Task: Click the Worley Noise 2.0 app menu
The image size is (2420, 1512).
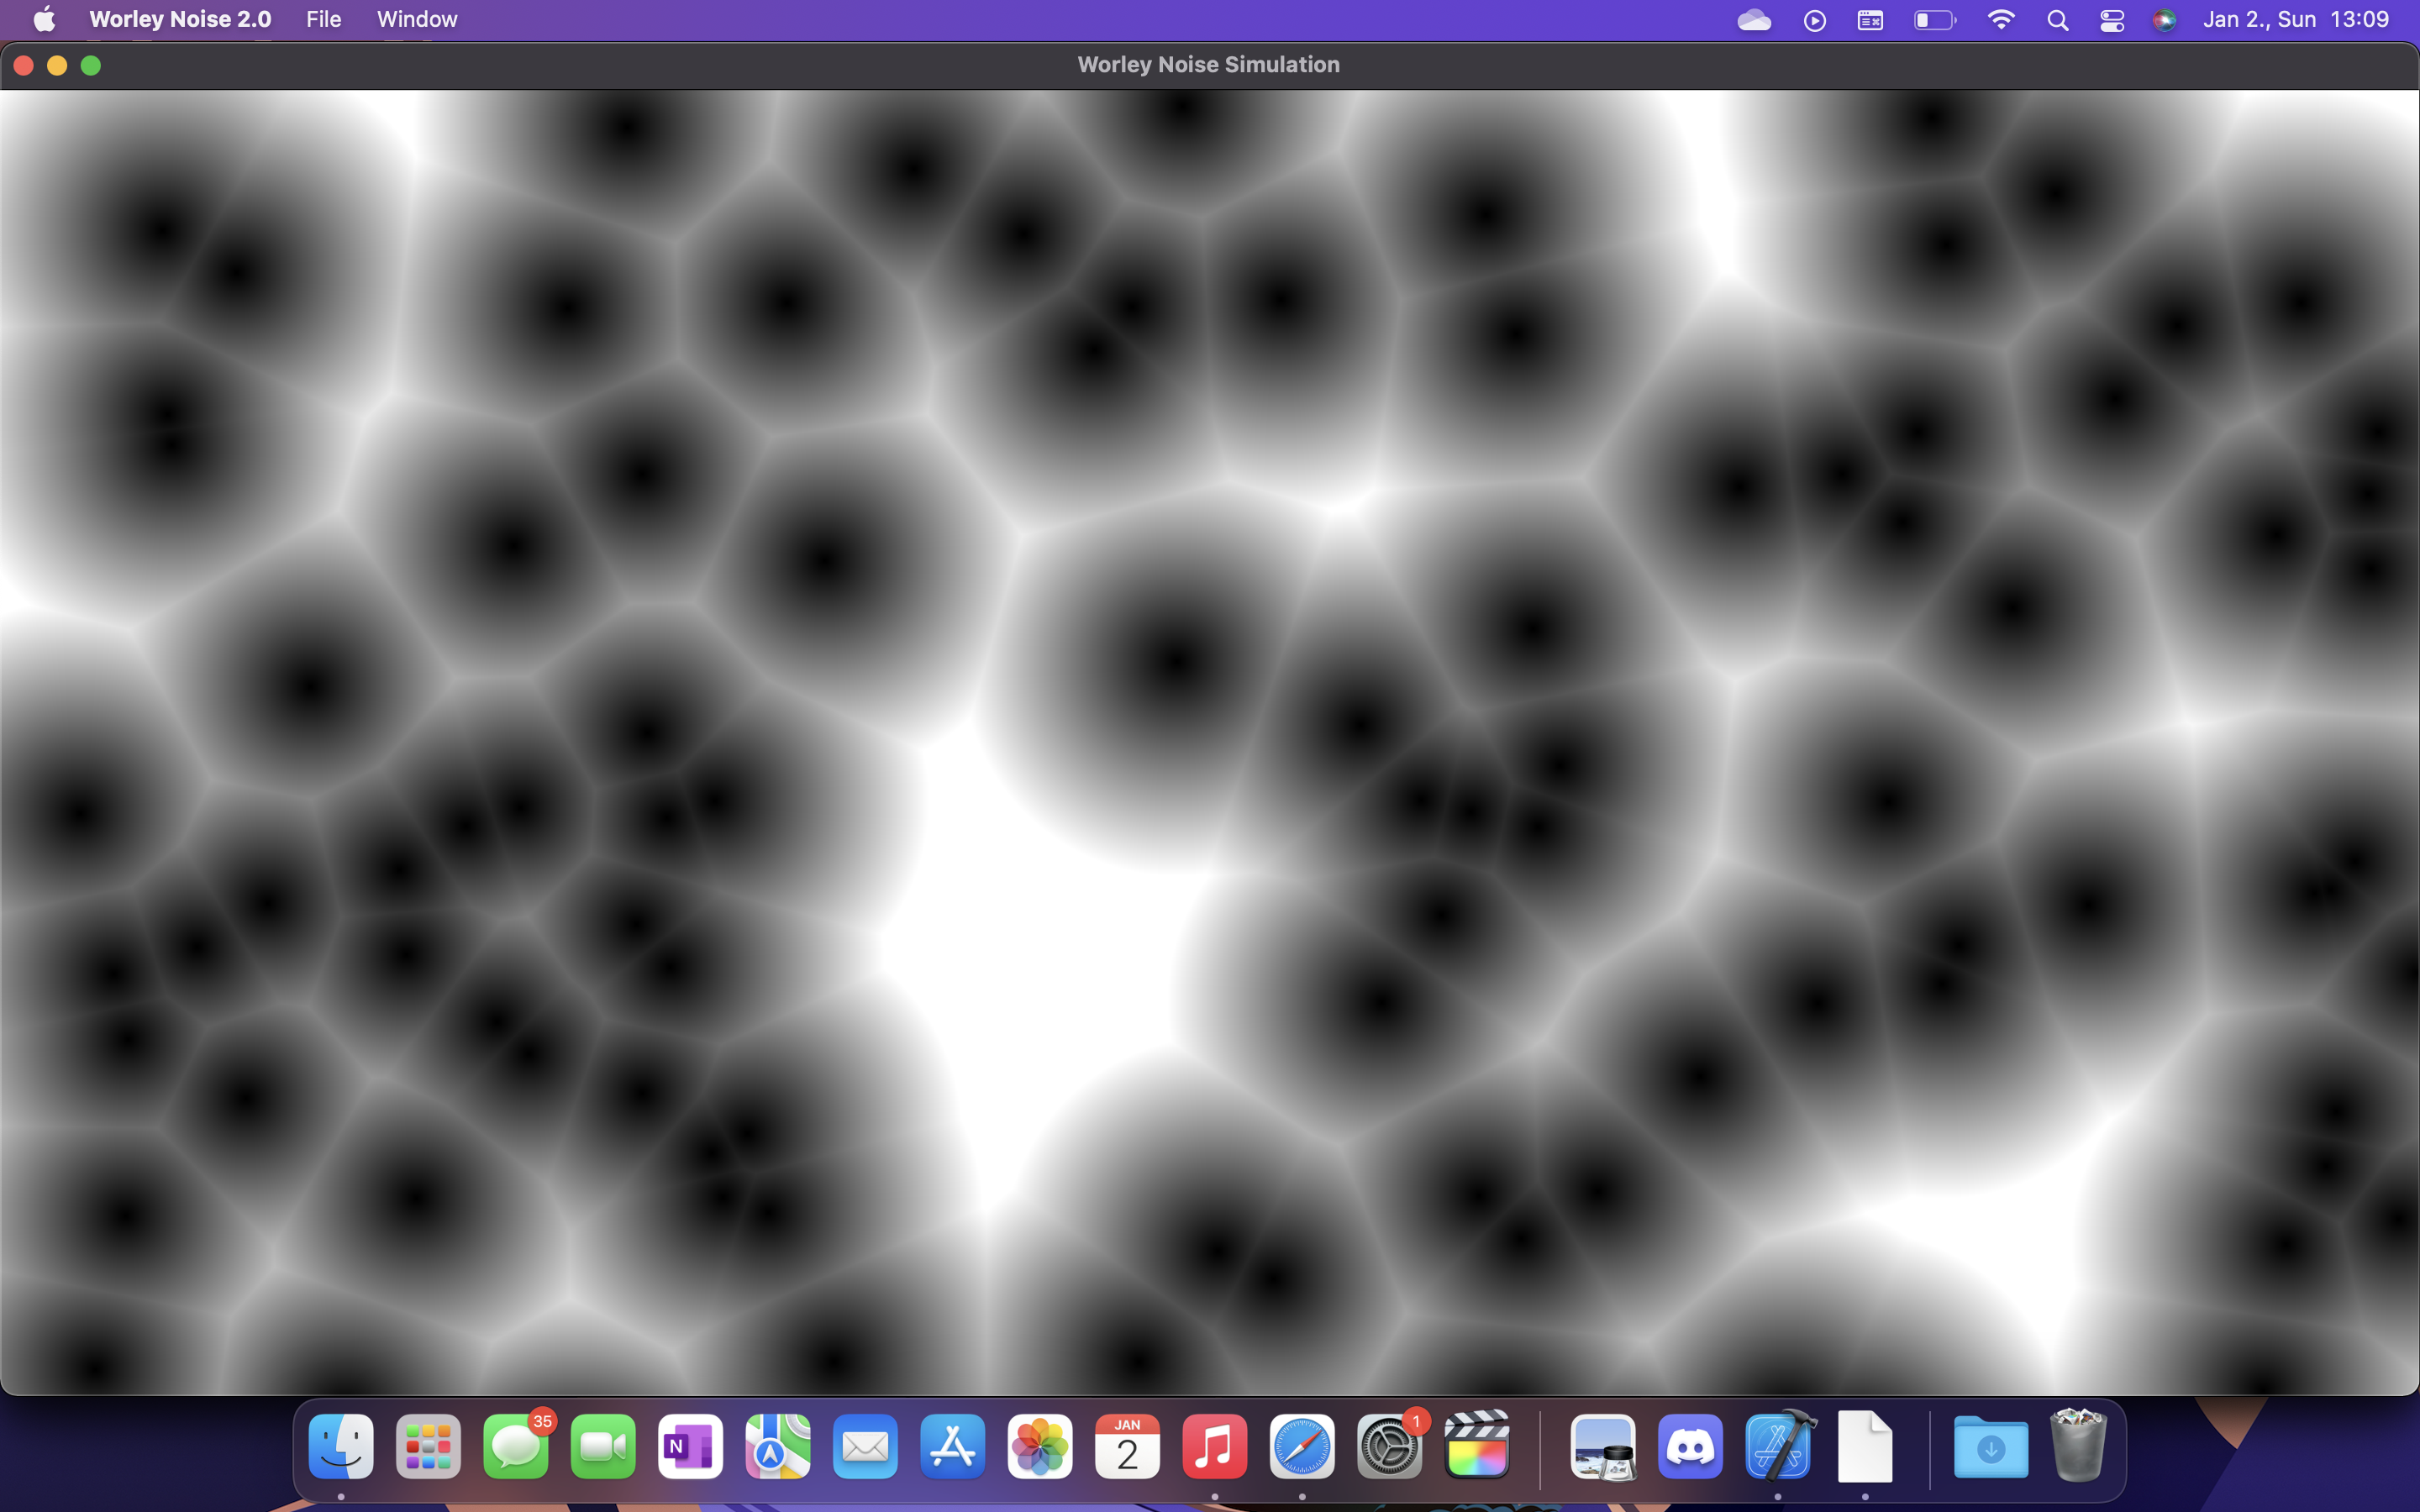Action: tap(180, 19)
